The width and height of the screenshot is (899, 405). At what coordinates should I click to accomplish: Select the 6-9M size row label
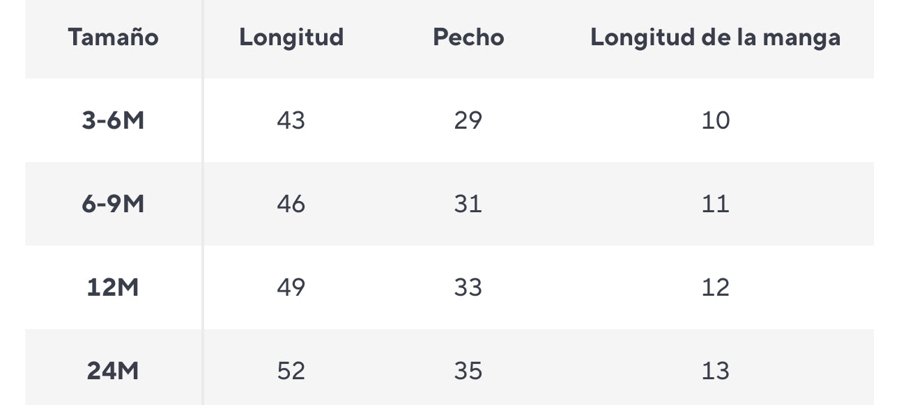click(113, 204)
